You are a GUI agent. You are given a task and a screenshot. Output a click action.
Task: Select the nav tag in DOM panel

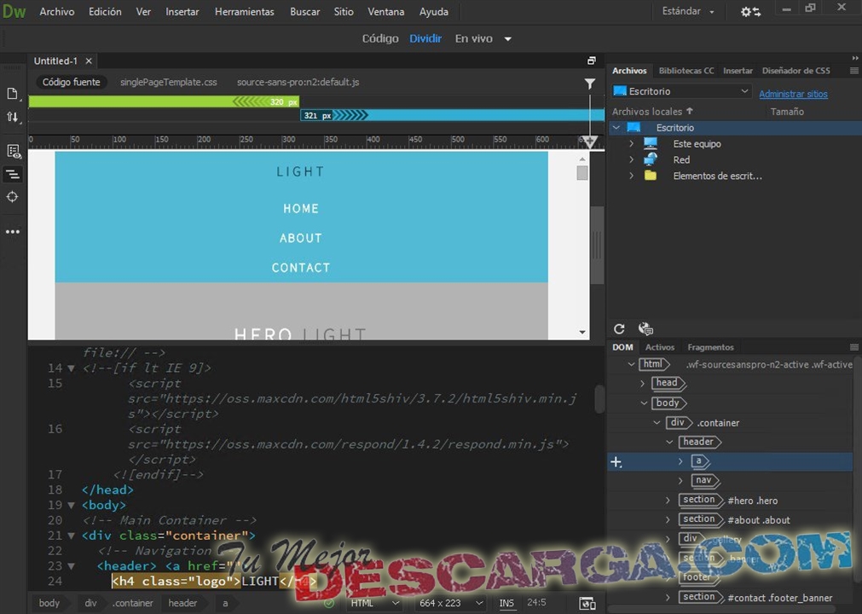coord(704,480)
